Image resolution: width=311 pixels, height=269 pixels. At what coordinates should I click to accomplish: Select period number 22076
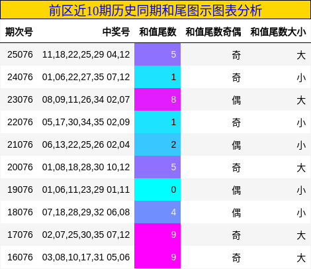pos(20,122)
